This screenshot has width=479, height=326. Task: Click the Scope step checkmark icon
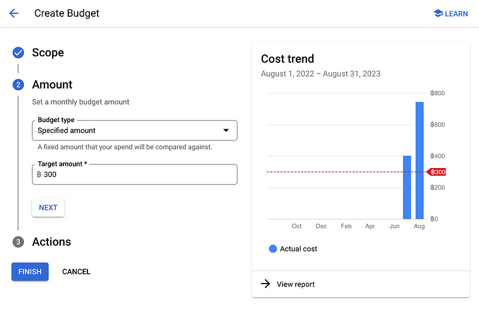click(x=18, y=53)
